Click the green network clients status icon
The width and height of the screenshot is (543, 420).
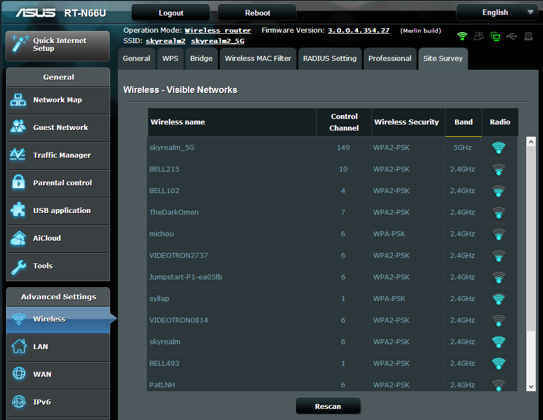(x=495, y=36)
